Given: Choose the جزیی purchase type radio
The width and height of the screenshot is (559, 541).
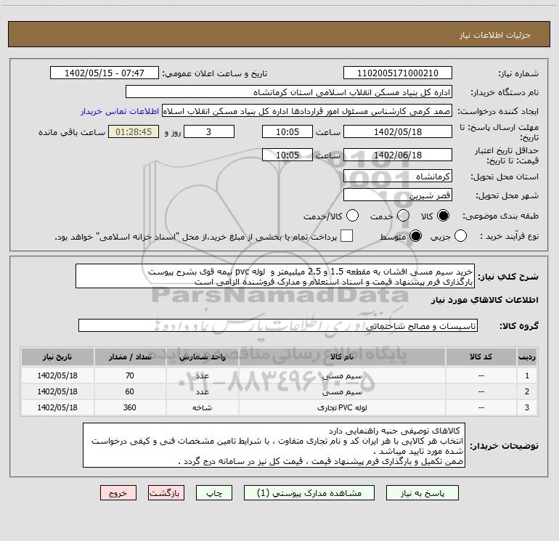Looking at the screenshot, I should (460, 236).
